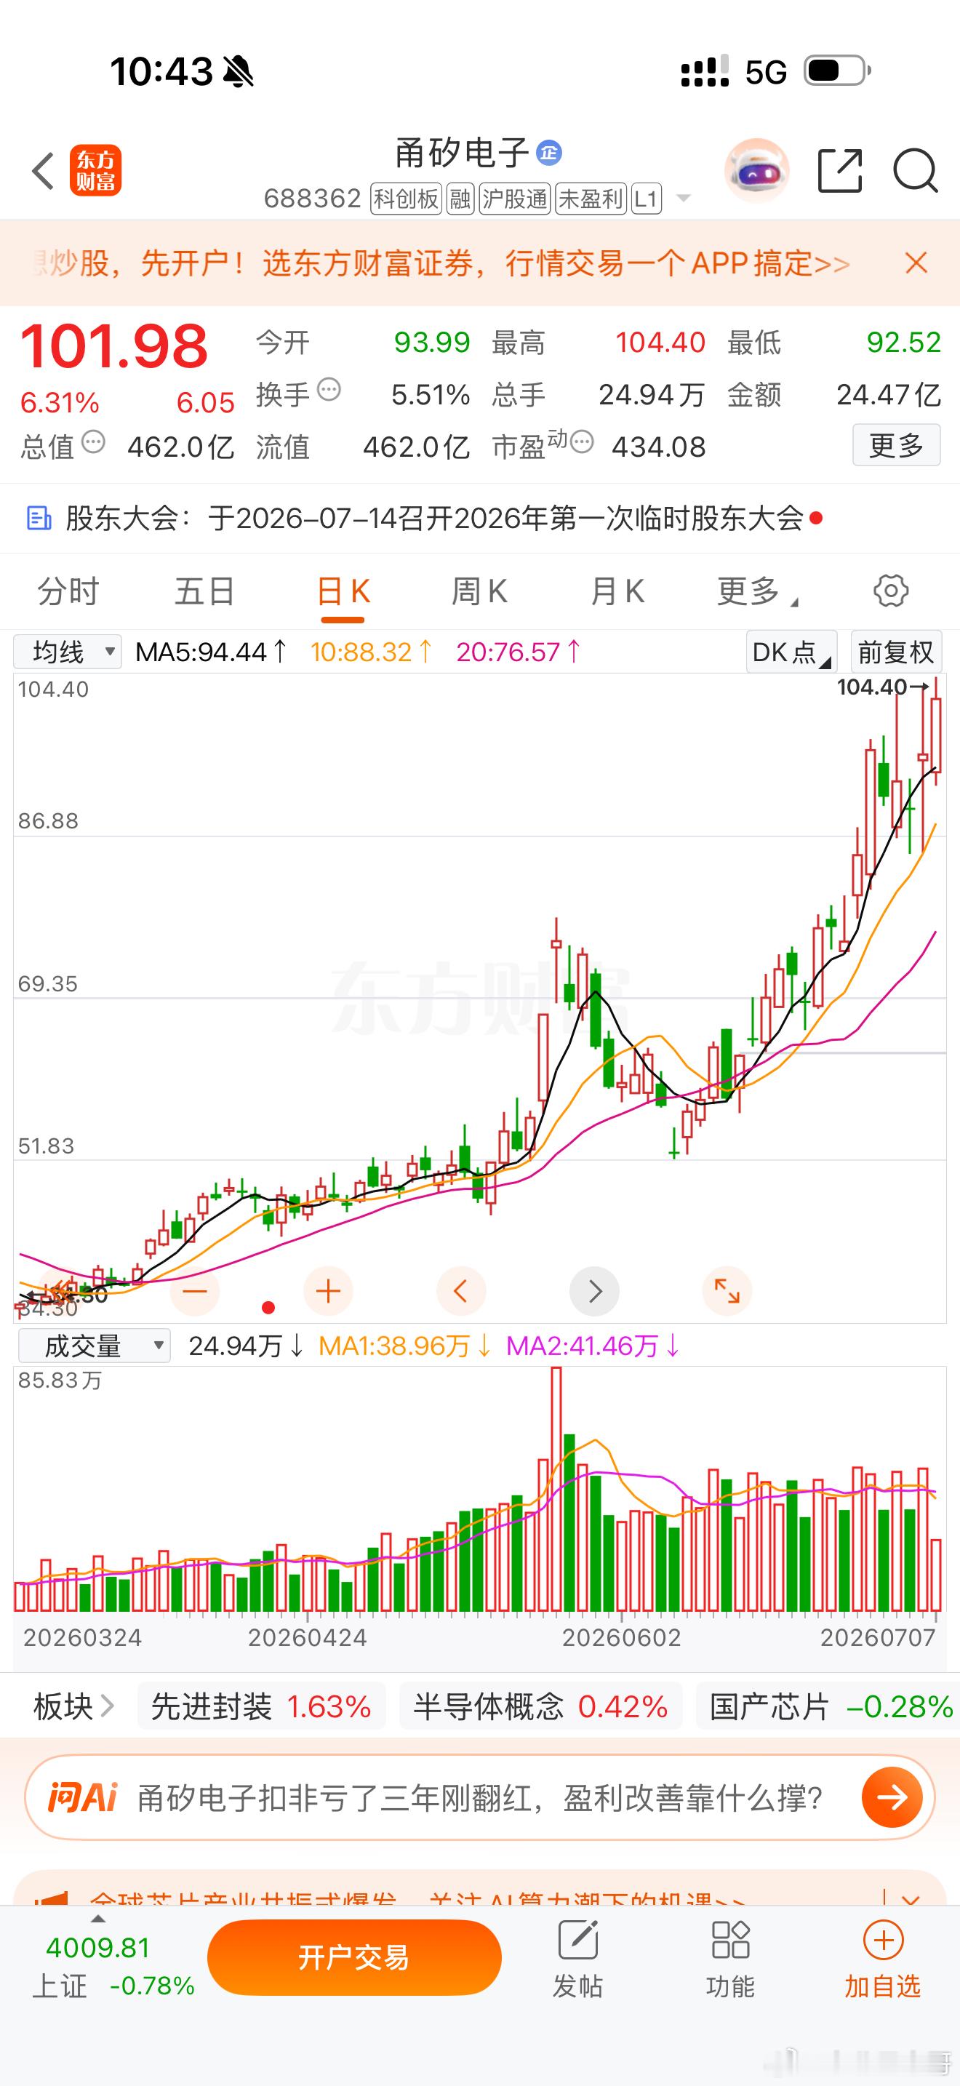Switch to the 月K tab
This screenshot has width=960, height=2086.
click(x=617, y=591)
